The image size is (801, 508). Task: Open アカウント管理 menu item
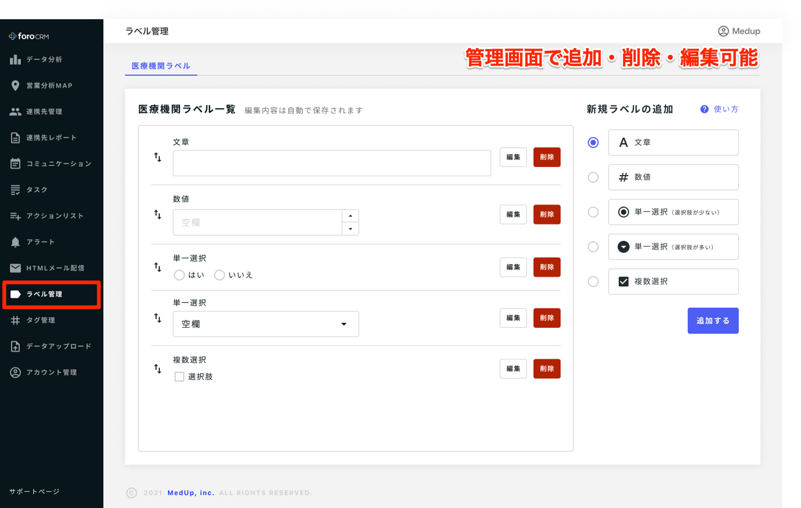click(51, 372)
